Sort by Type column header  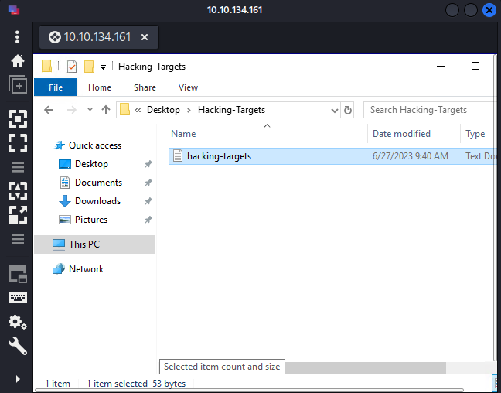pos(475,134)
